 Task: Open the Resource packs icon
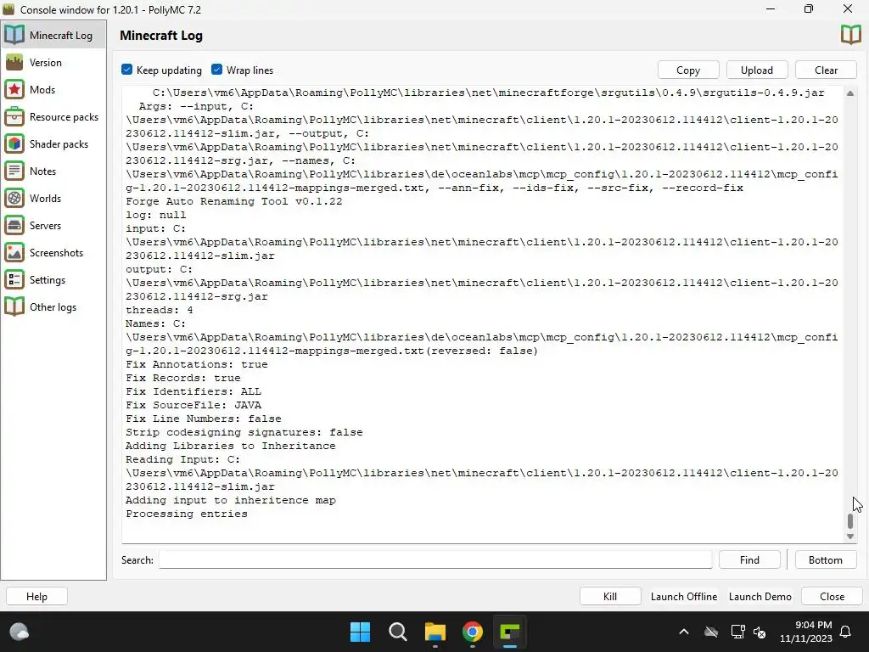click(14, 116)
